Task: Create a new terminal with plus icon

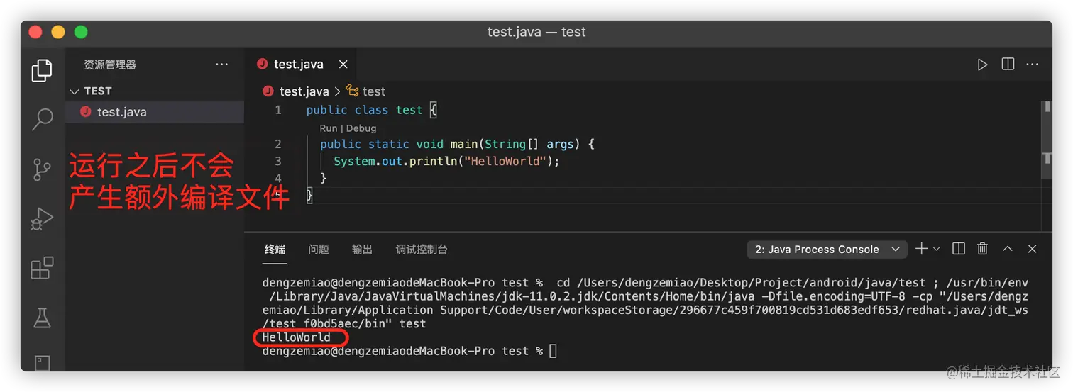Action: (x=921, y=249)
